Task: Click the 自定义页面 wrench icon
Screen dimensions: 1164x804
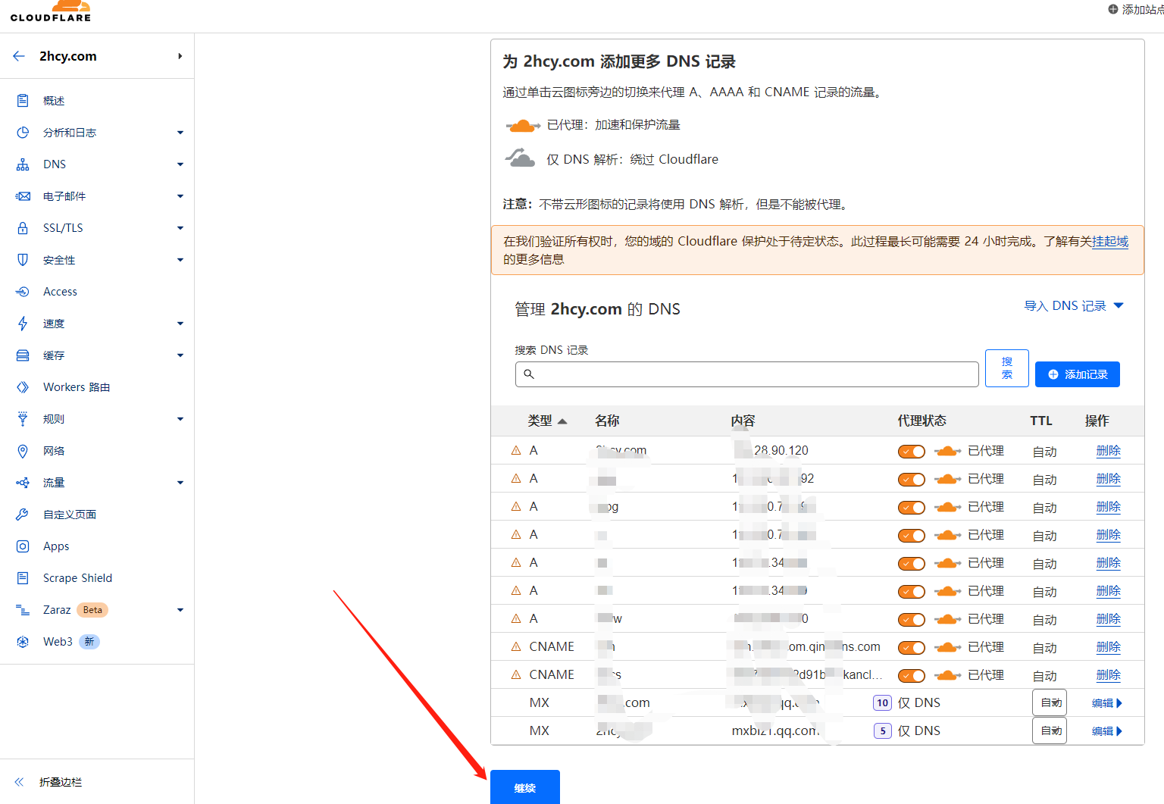Action: [x=23, y=515]
